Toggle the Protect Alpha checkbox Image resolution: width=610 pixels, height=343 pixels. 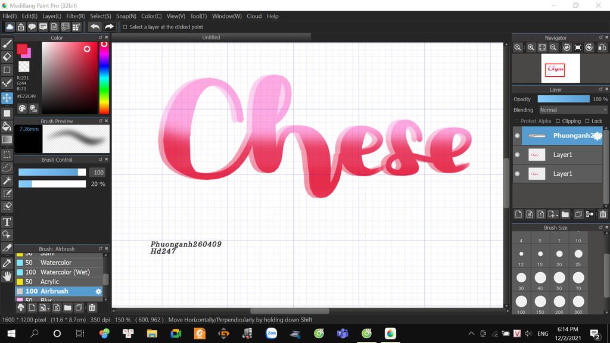coord(516,121)
